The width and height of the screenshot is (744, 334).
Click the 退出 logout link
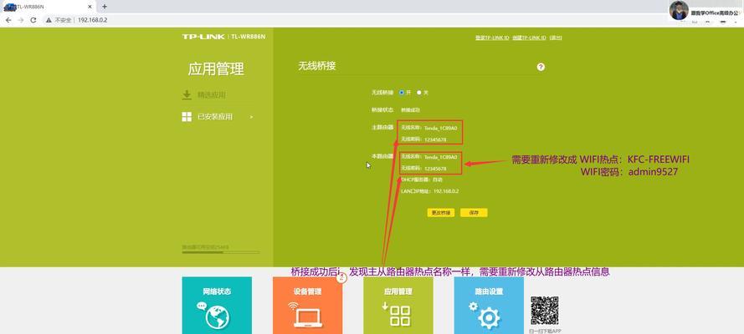tap(556, 38)
